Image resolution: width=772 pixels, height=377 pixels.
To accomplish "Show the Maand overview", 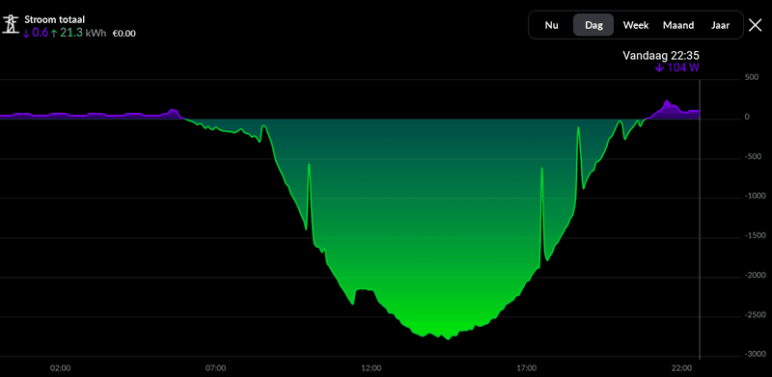I will [678, 25].
